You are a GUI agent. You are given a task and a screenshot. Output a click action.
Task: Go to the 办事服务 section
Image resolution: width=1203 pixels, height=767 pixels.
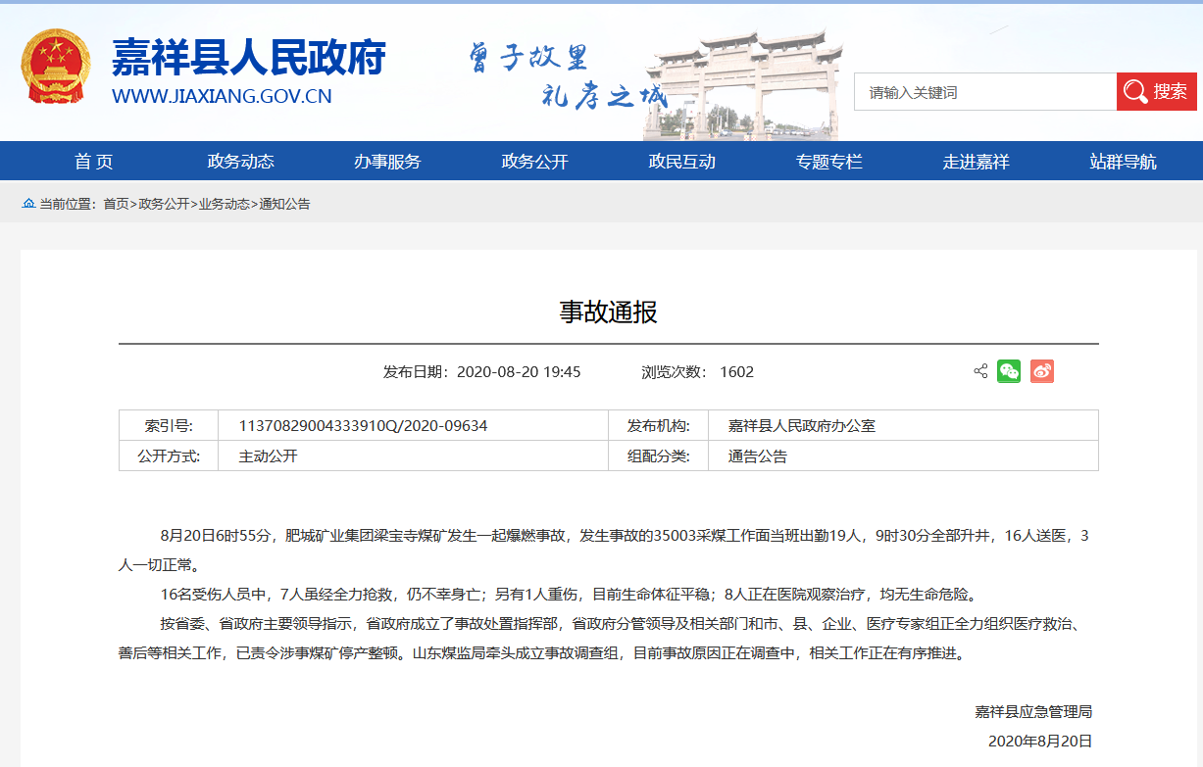click(x=387, y=162)
